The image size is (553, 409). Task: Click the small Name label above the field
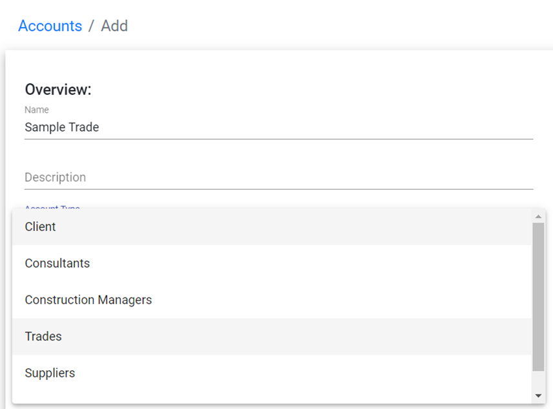tap(37, 110)
